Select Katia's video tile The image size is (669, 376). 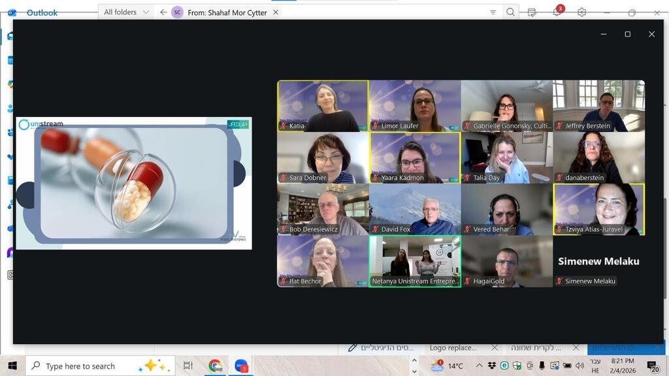pos(323,106)
